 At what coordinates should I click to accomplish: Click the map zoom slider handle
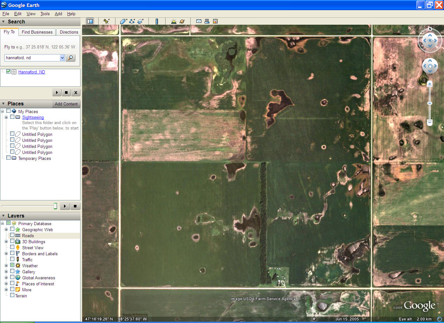pos(430,103)
